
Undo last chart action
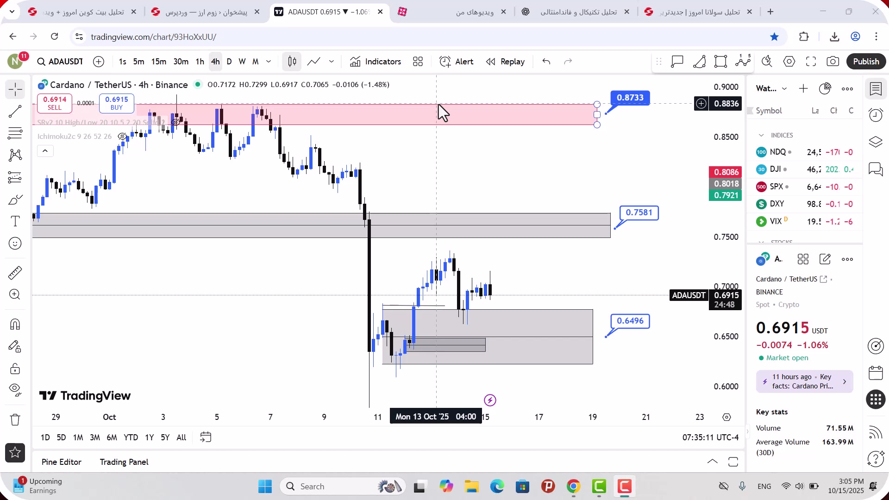(x=546, y=62)
